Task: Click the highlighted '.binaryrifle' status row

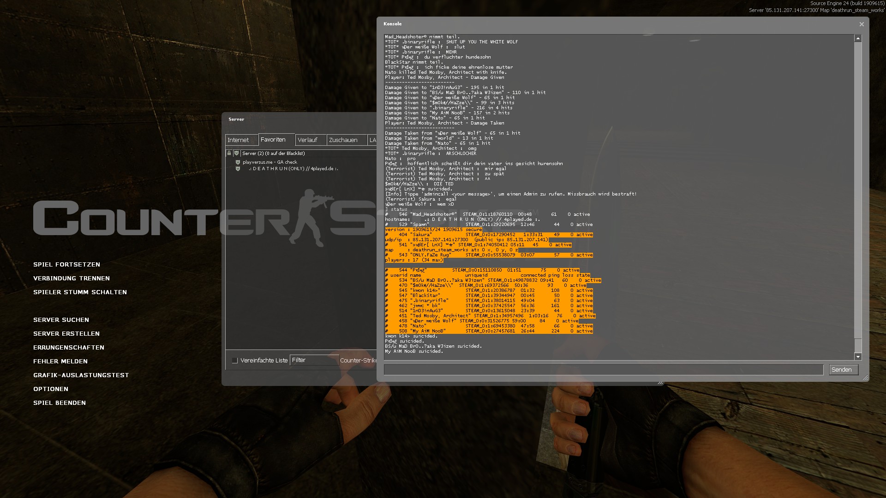Action: [489, 301]
